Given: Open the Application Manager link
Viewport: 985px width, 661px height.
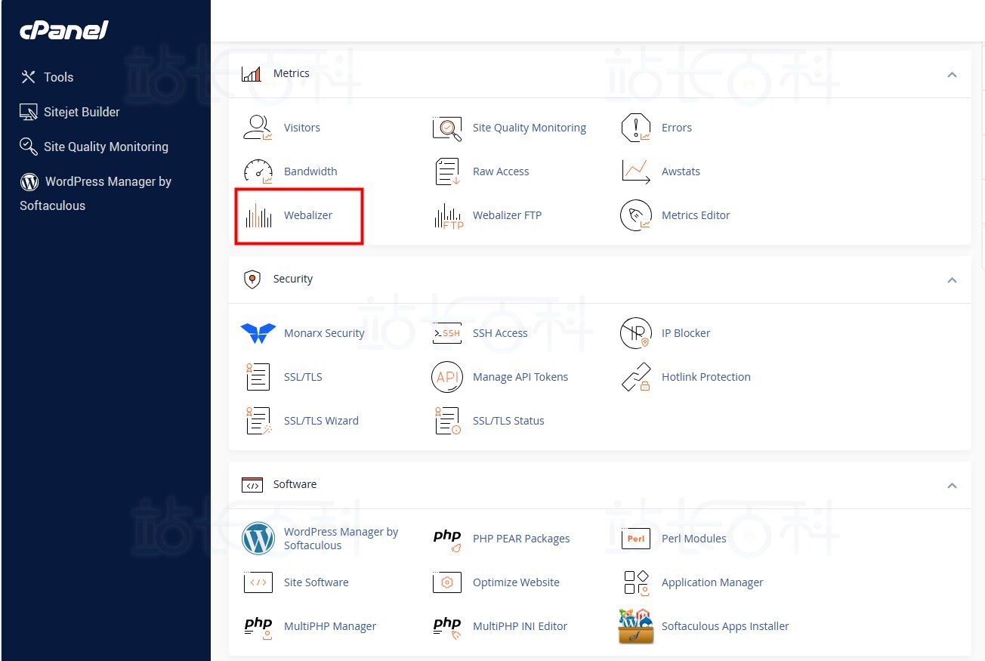Looking at the screenshot, I should [712, 582].
